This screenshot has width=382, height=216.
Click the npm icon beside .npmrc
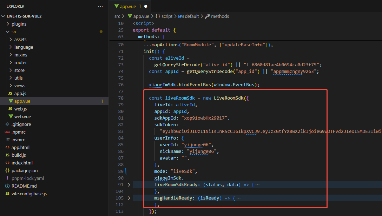(x=7, y=132)
